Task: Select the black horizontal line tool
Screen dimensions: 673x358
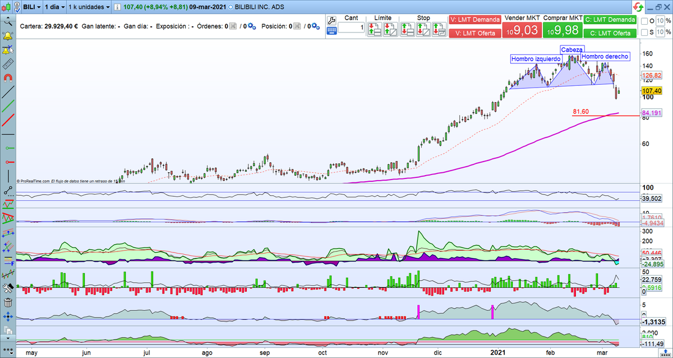Action: [8, 135]
